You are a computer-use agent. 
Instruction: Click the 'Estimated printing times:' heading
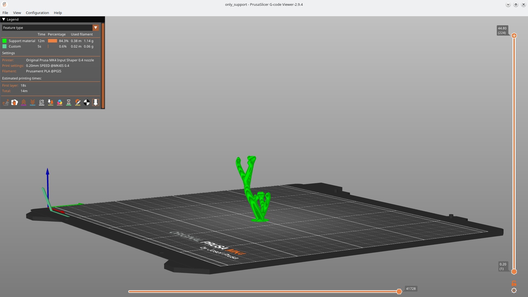(22, 78)
